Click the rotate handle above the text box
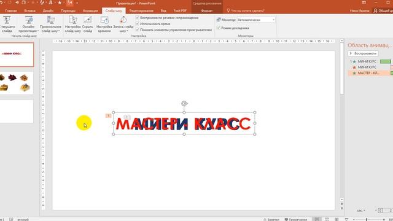The height and width of the screenshot is (221, 393). (x=184, y=104)
